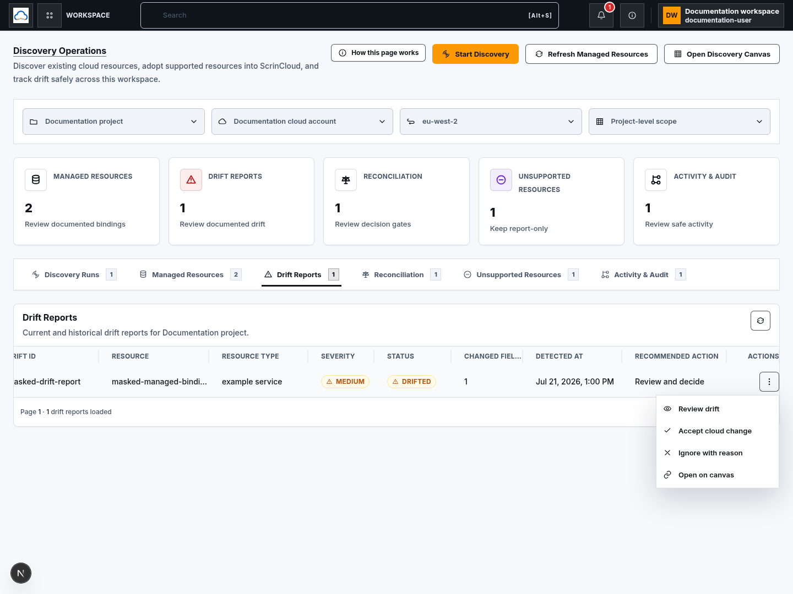Click the Managed Resources card database icon

36,180
